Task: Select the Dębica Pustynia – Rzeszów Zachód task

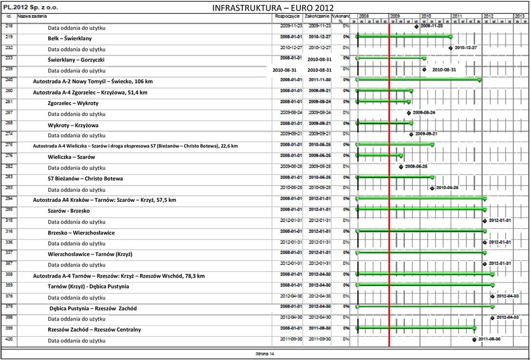Action: coord(93,309)
